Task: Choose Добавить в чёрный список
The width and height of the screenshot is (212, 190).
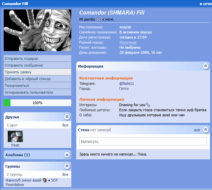Action: (x=37, y=79)
